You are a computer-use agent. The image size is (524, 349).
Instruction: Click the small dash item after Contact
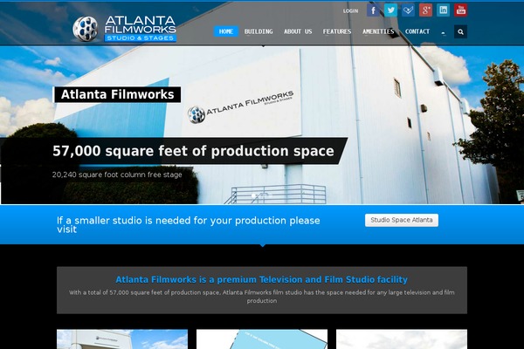[443, 32]
